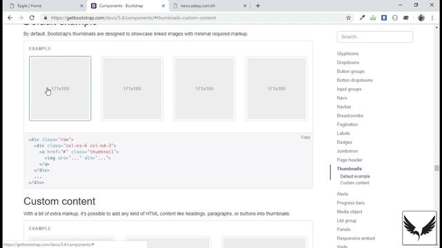The image size is (442, 248).
Task: Open Navbar in sidebar
Action: (x=344, y=107)
